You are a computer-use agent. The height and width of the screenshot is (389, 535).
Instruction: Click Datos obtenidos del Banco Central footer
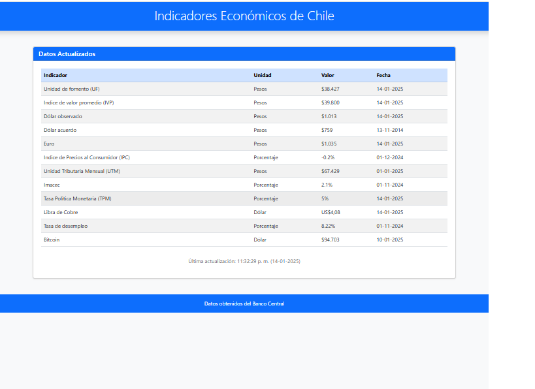point(244,303)
